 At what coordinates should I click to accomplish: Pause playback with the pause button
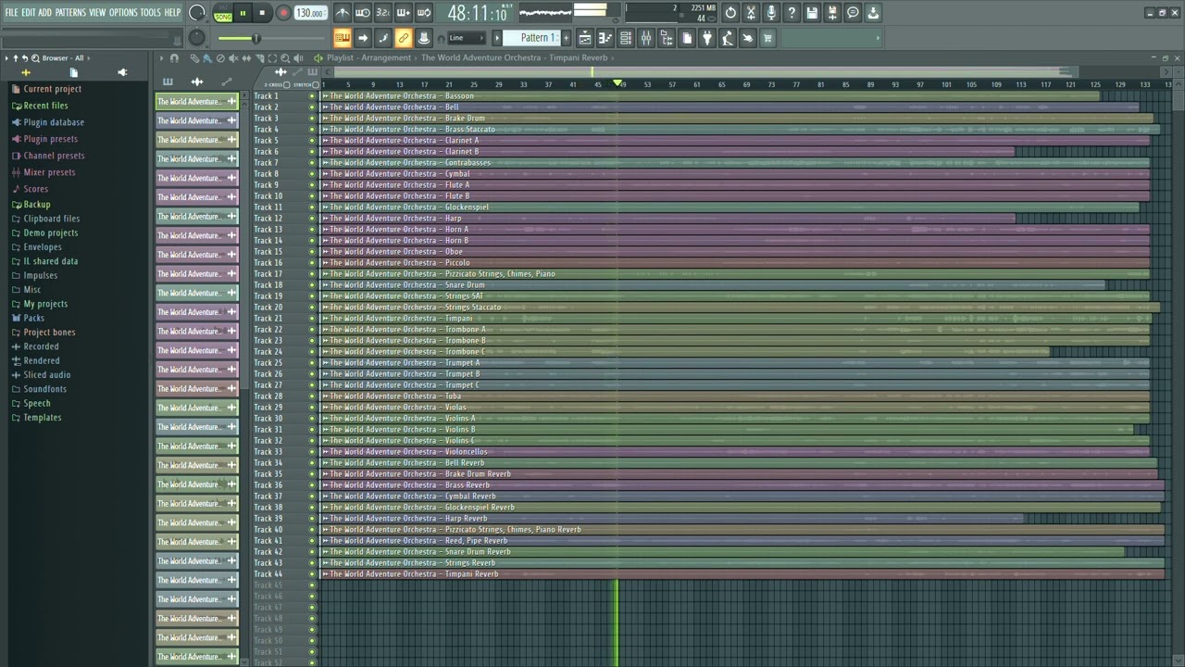coord(243,13)
